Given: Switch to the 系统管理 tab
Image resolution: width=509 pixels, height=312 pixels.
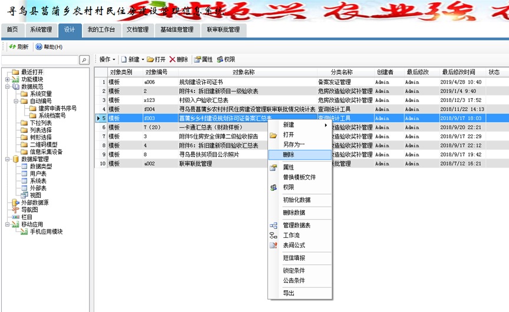Looking at the screenshot, I should pos(41,29).
